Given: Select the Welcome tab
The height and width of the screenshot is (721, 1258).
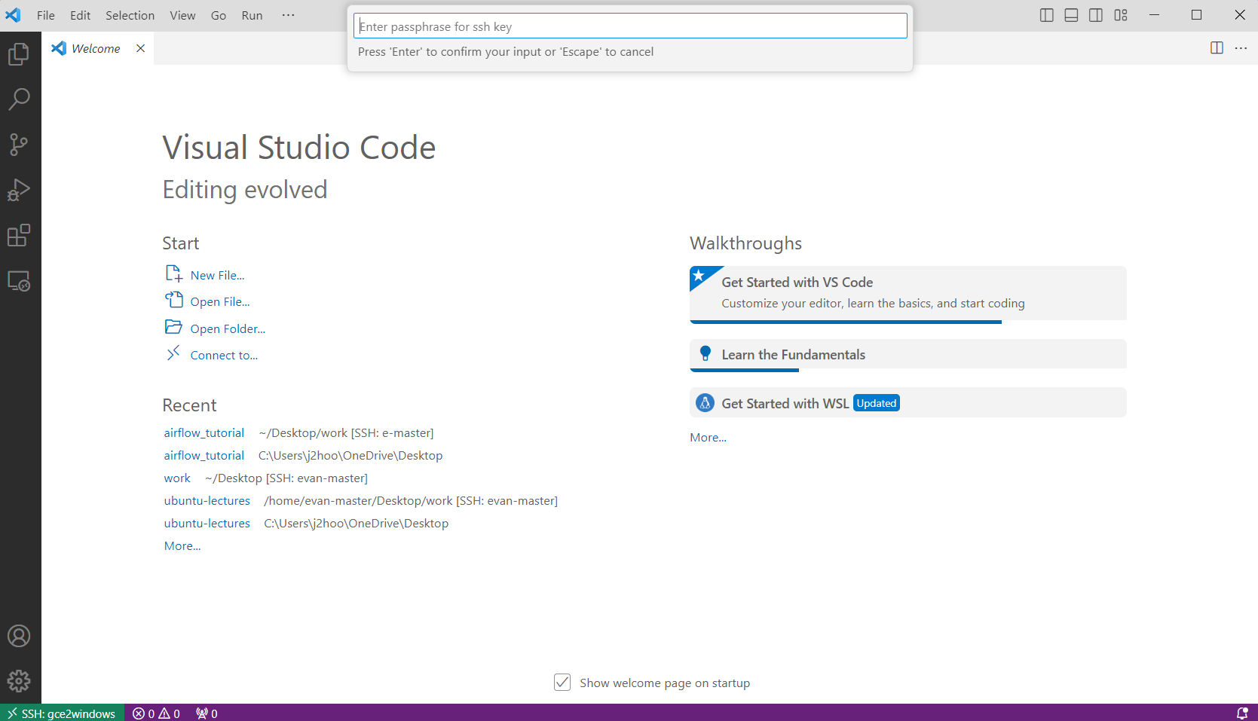Looking at the screenshot, I should click(96, 48).
